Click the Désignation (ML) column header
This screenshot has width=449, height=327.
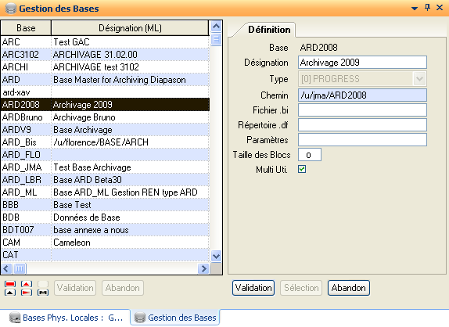tap(130, 28)
